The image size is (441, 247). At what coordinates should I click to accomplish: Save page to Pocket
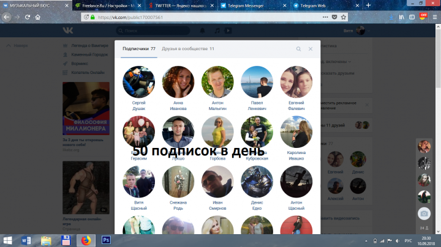click(334, 17)
